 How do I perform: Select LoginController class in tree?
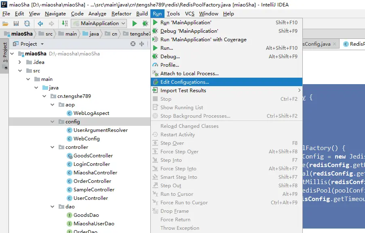click(89, 164)
